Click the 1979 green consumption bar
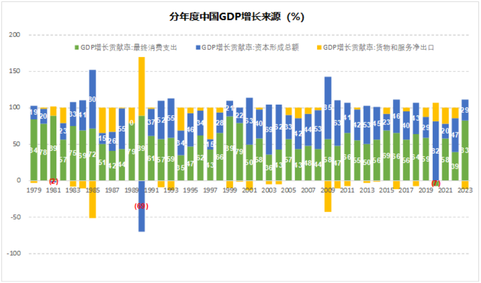Viewport: 481px width, 283px height. 34,150
